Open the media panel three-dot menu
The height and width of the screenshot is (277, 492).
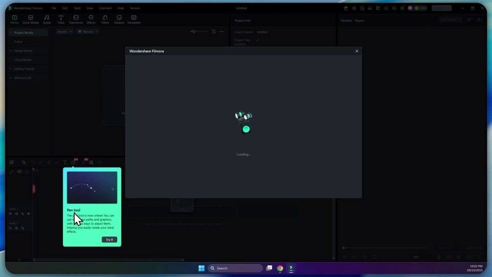222,31
